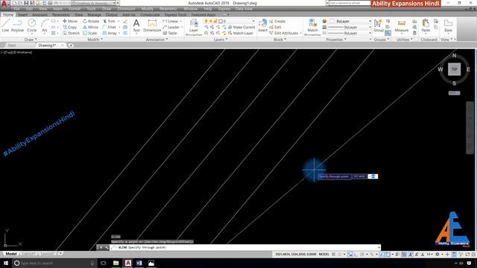
Task: Click the Linear dimension tool
Action: 171,22
